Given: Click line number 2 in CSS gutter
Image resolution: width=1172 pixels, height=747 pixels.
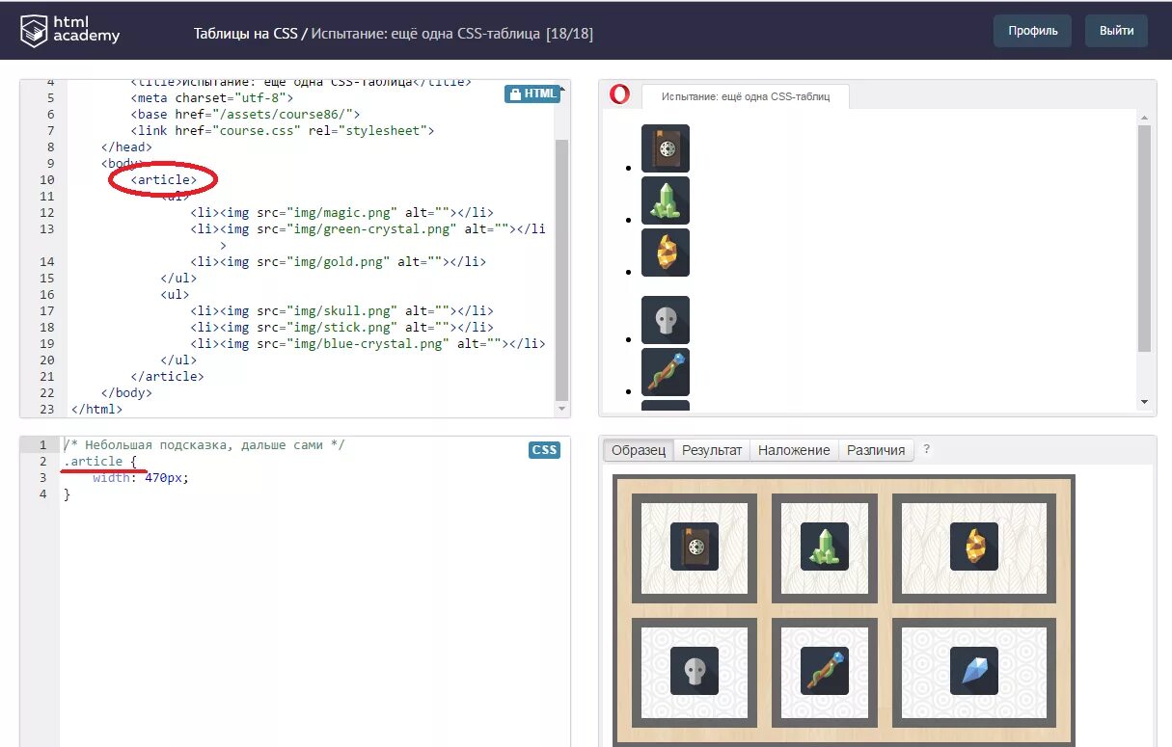Looking at the screenshot, I should [42, 462].
